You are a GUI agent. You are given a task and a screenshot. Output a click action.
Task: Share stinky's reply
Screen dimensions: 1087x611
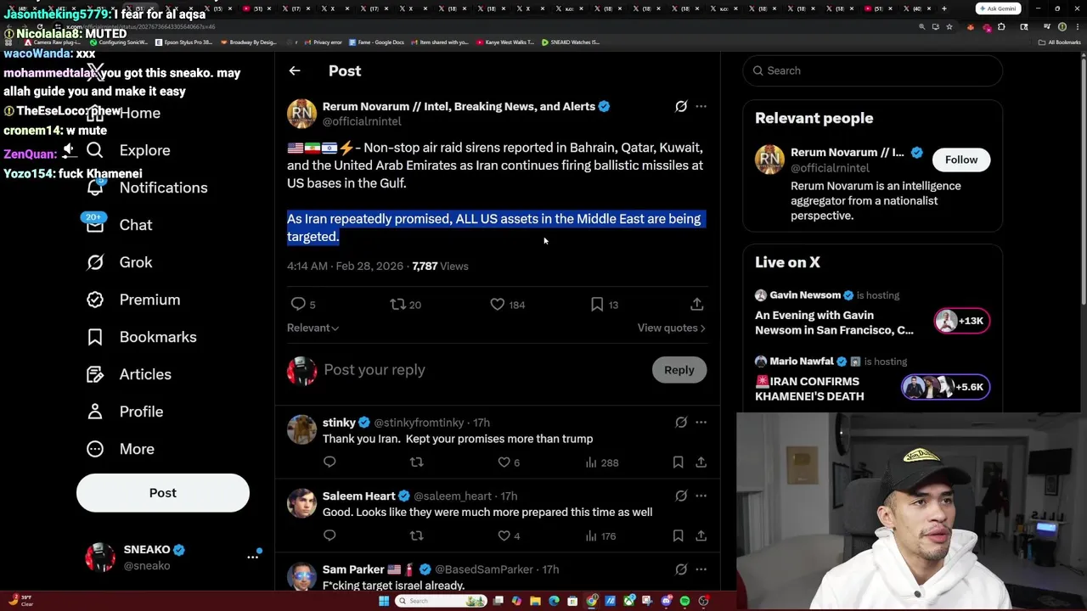(x=701, y=462)
